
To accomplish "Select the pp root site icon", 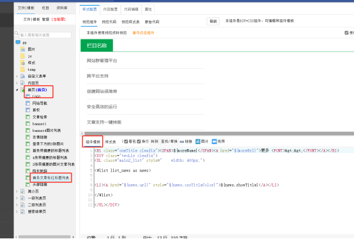I will [x=18, y=42].
